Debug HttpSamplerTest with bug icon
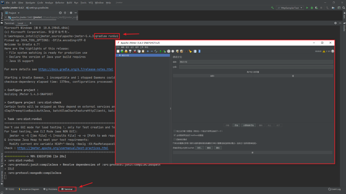 (312, 8)
